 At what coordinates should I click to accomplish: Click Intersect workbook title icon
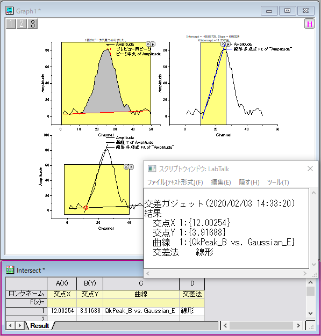click(x=10, y=270)
